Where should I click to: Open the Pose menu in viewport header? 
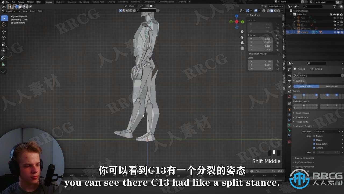tap(40, 11)
